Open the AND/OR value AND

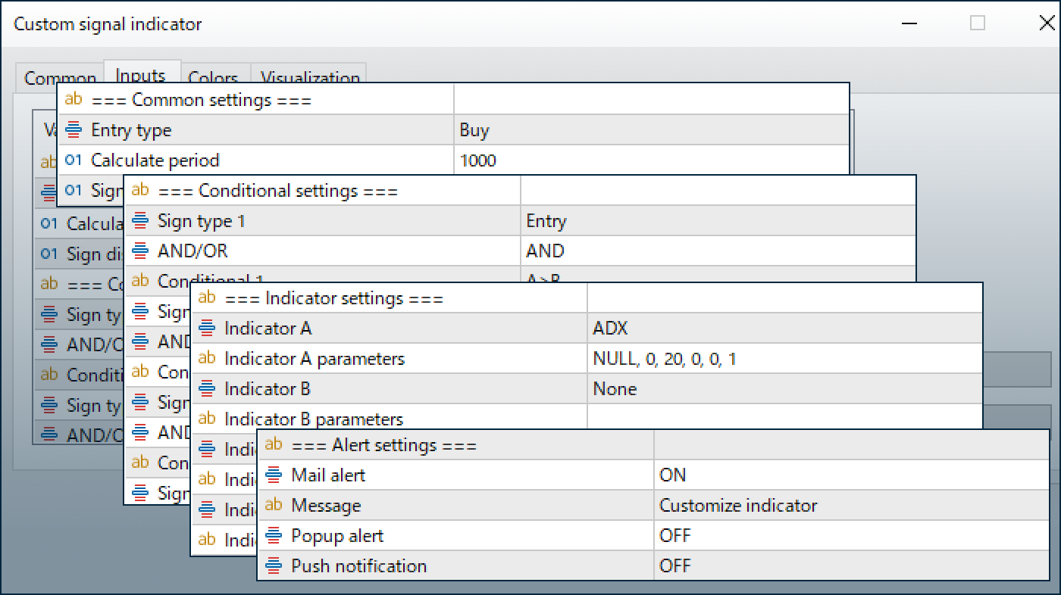[718, 251]
